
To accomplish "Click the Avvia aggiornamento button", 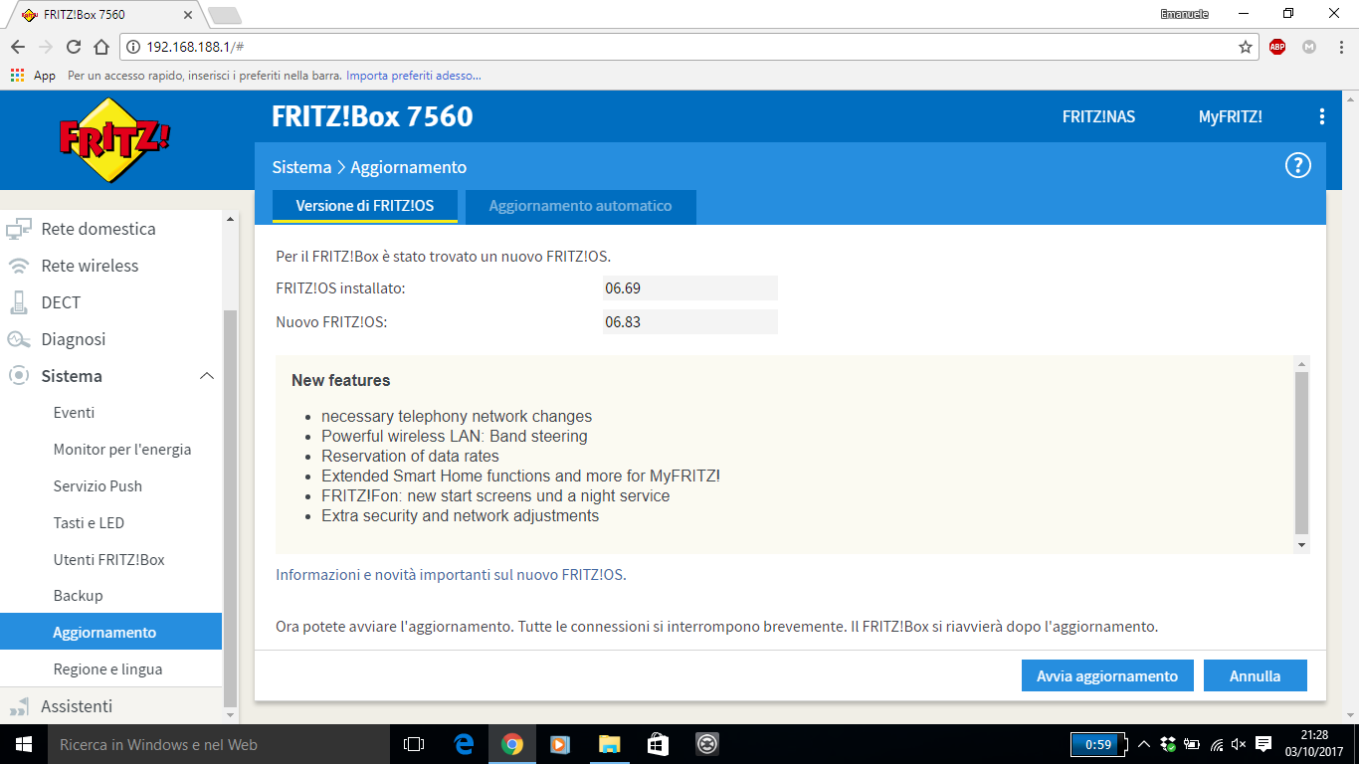I will pos(1107,675).
